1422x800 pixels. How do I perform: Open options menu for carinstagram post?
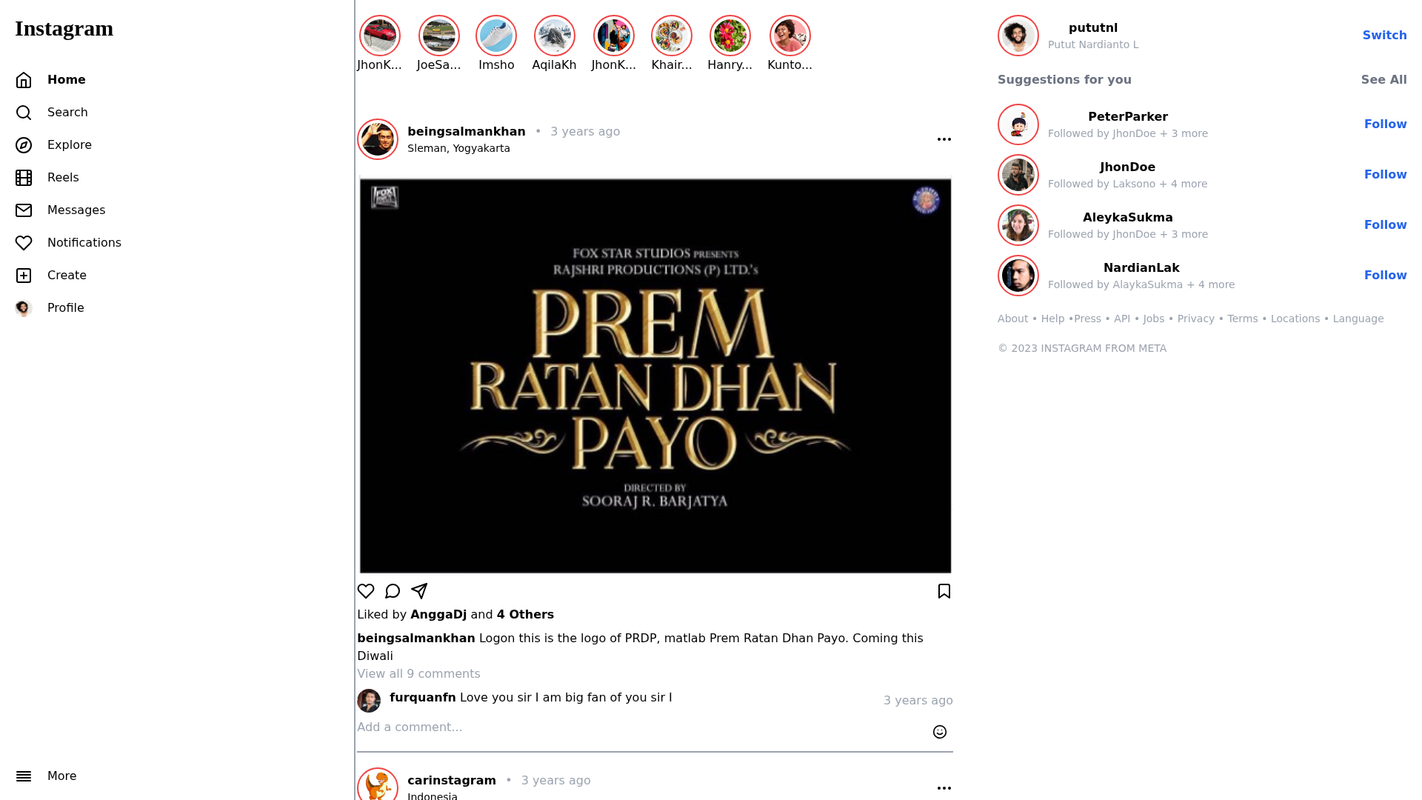pyautogui.click(x=944, y=788)
